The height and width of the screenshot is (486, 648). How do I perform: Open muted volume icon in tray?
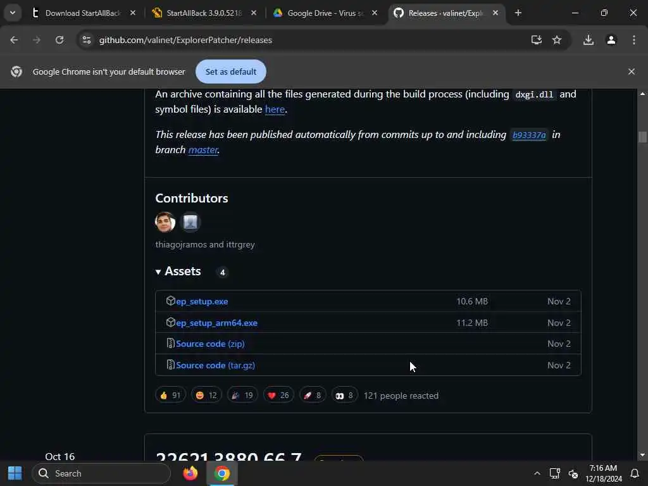pos(573,473)
